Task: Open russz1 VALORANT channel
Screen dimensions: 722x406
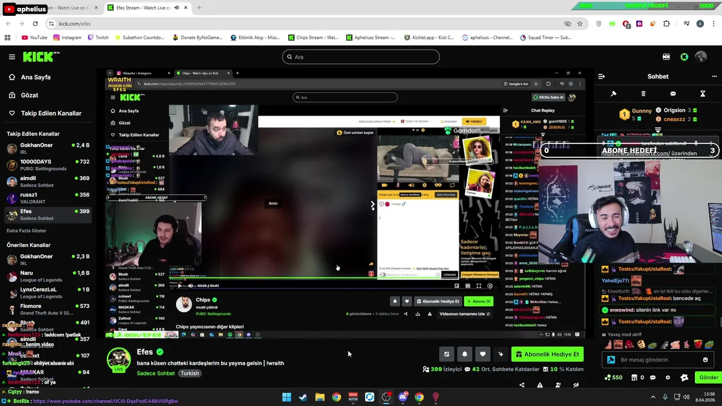Action: [47, 198]
